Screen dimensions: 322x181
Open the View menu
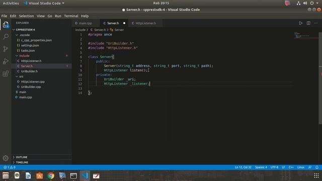point(41,16)
